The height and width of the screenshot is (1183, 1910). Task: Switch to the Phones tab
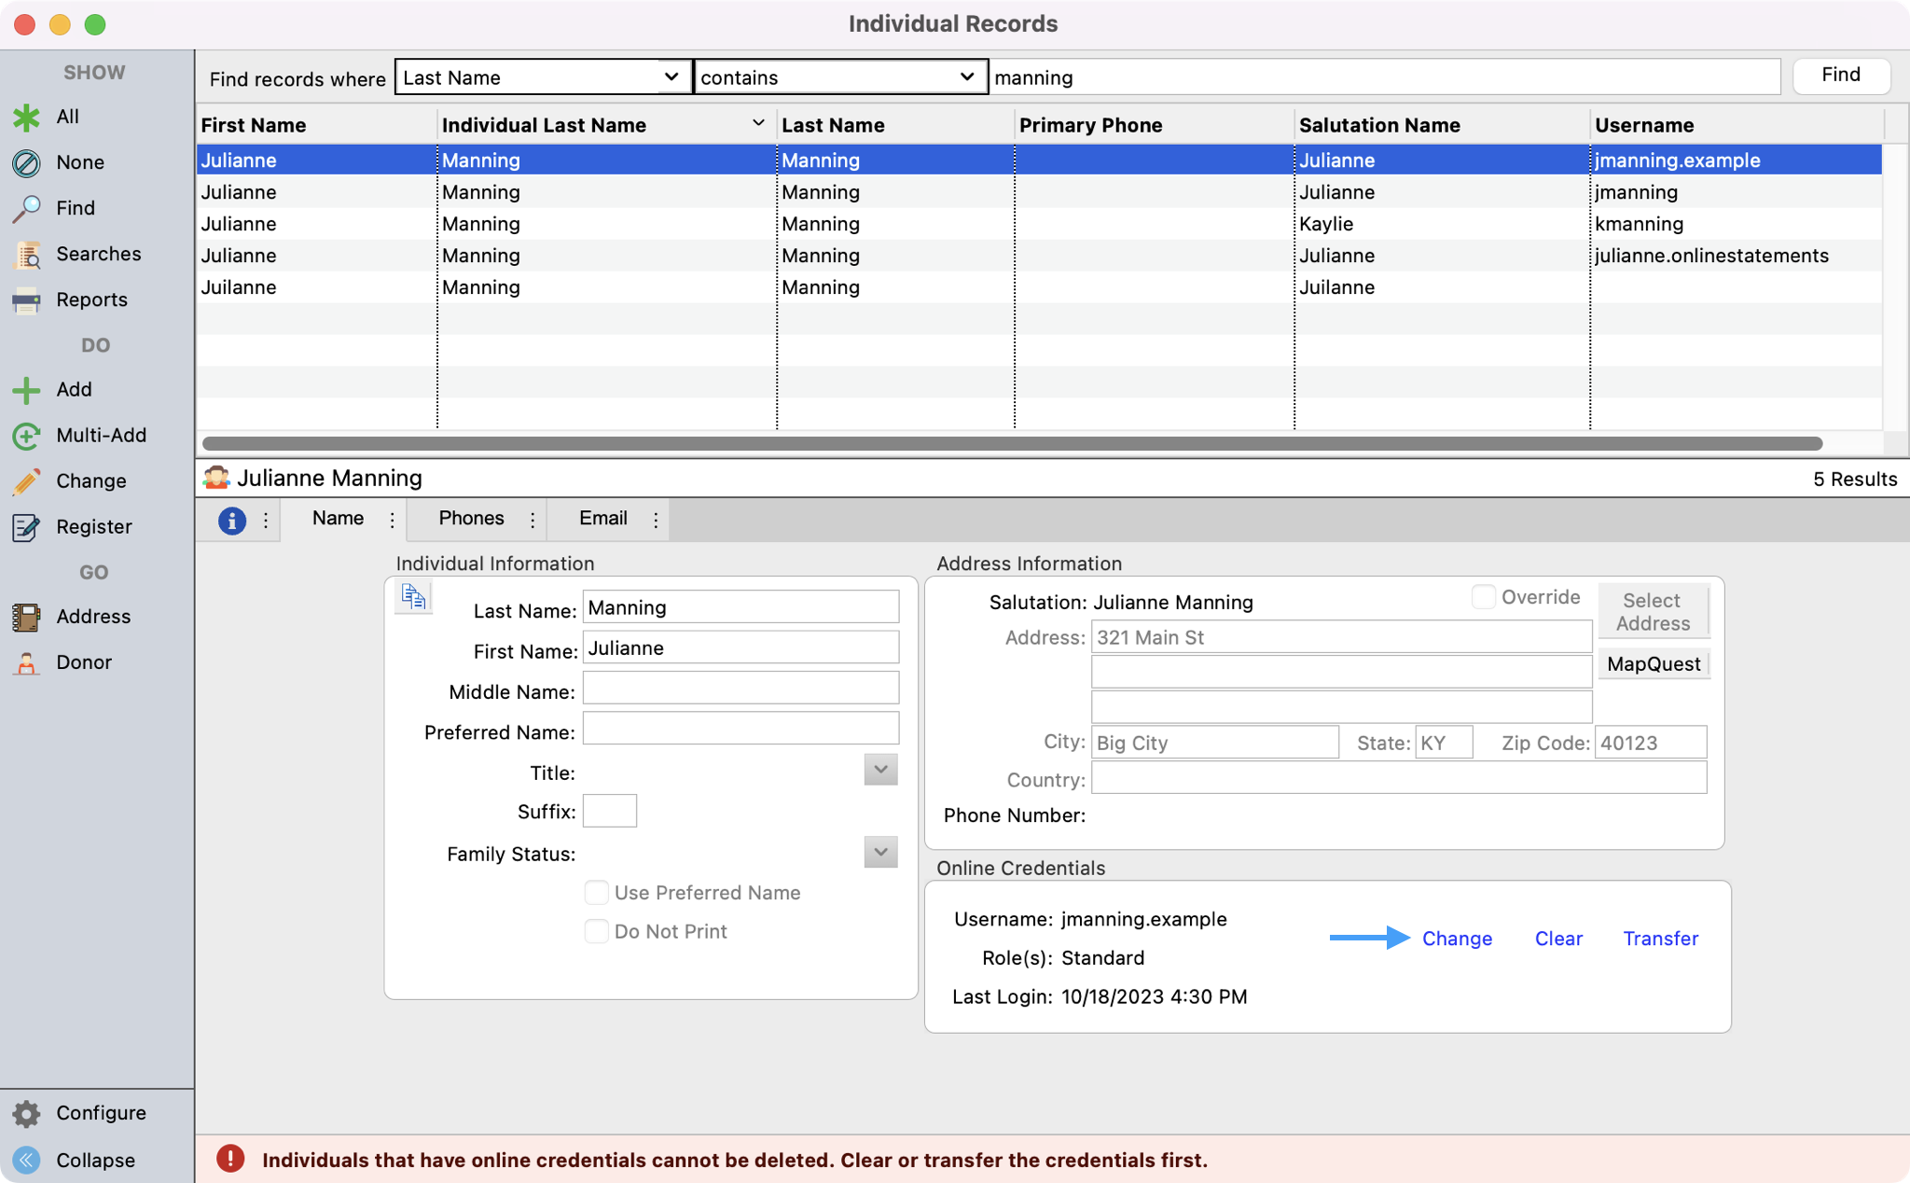[471, 519]
